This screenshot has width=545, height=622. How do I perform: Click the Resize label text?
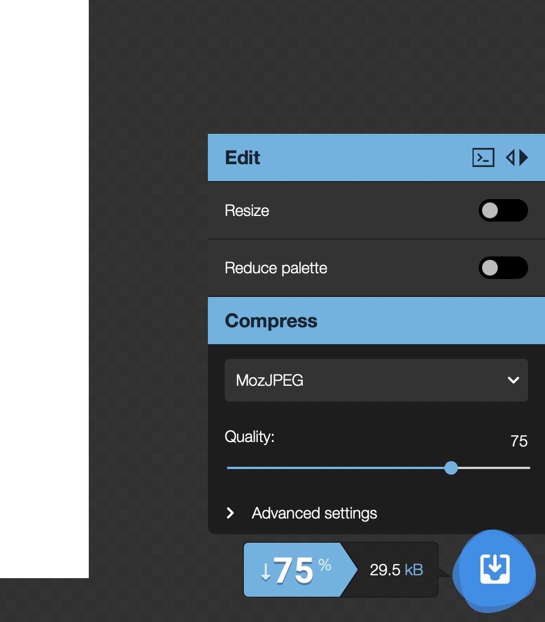pos(247,210)
